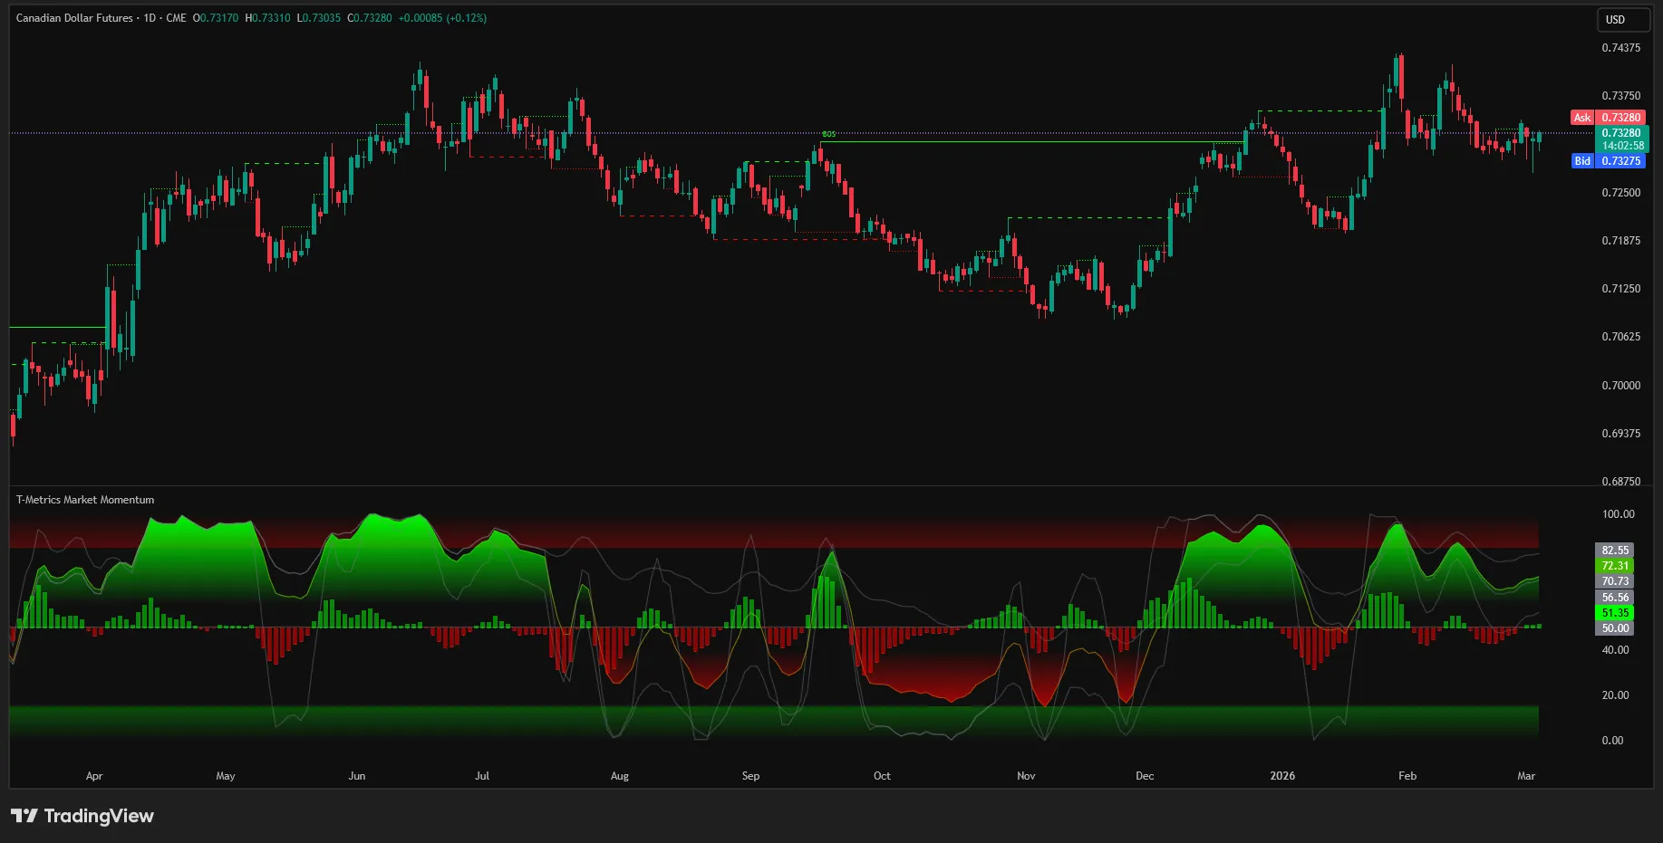Click the 0.70000 price scale label

pos(1620,386)
